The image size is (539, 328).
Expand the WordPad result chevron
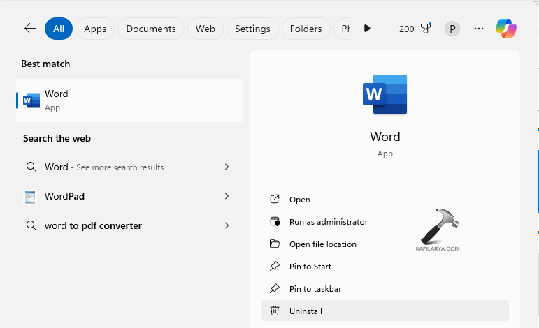coord(227,197)
